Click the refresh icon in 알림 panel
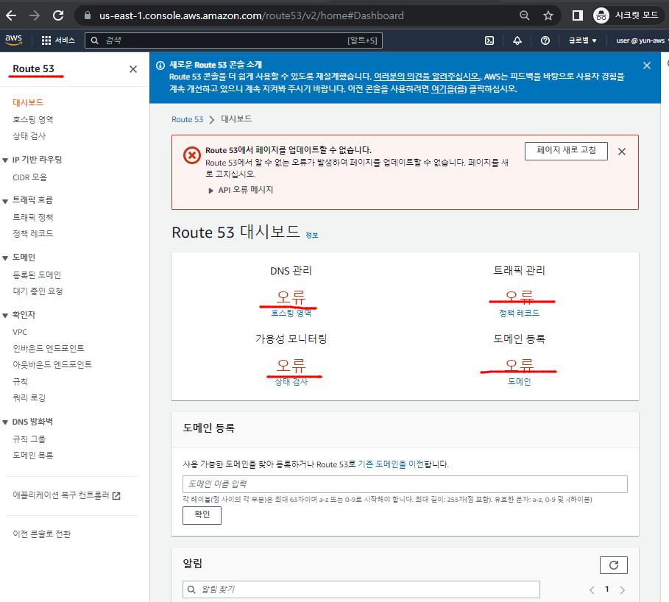Image resolution: width=669 pixels, height=602 pixels. pyautogui.click(x=614, y=565)
